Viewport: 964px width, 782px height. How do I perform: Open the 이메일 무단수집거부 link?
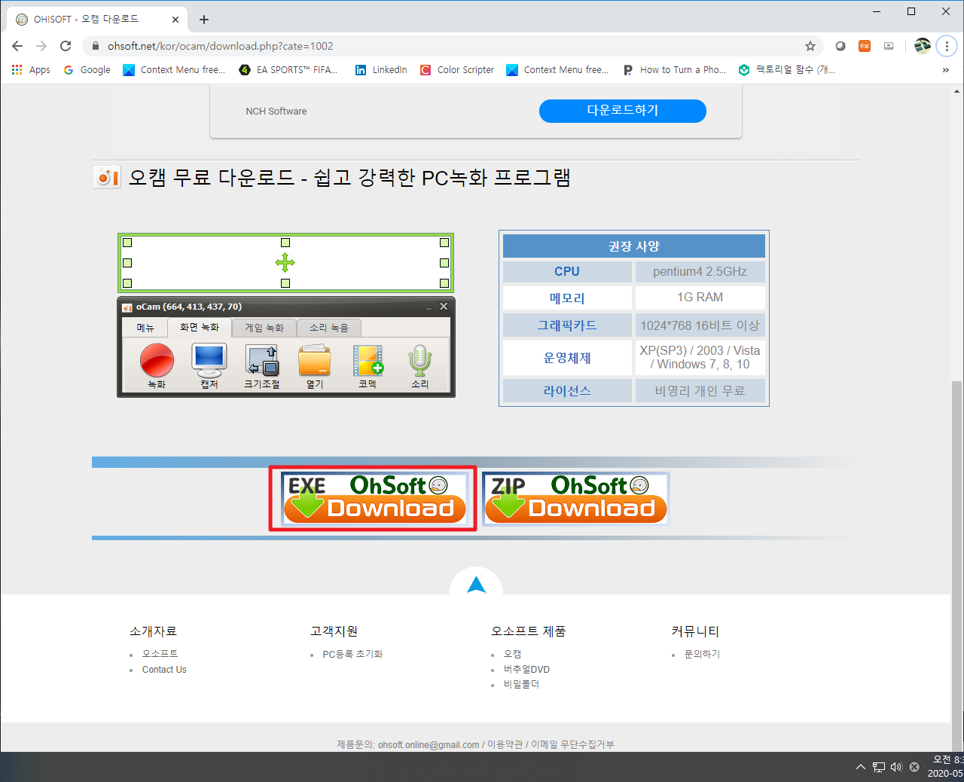tap(572, 744)
